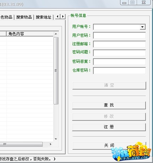Screen dimensions: 153x163
Task: Focus the 用户密码 input field
Action: tap(119, 35)
